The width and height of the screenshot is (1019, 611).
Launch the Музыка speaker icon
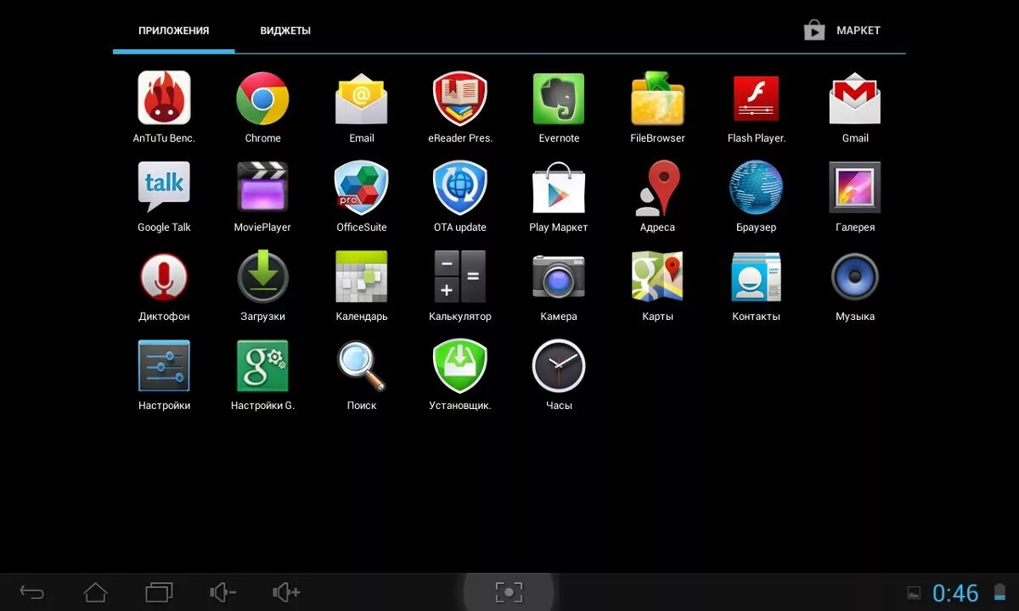(x=855, y=277)
